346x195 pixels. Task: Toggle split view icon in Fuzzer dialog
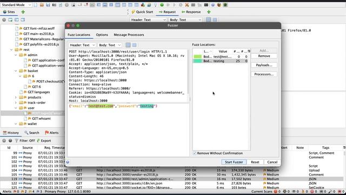pos(128,45)
